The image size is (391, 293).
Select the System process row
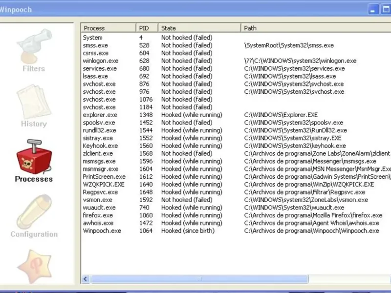(236, 38)
